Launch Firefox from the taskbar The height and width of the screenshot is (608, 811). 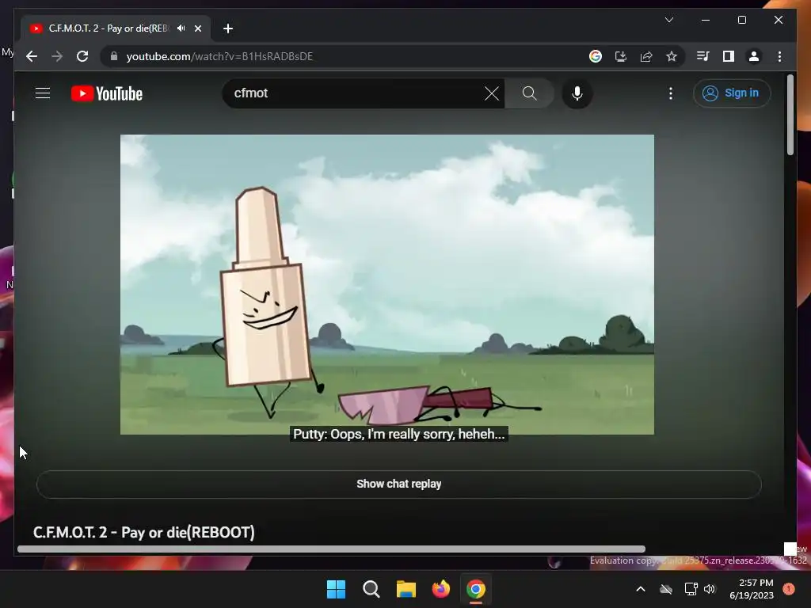440,589
